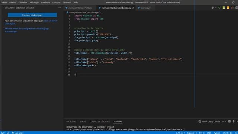Switch to exercice.py tab
Image resolution: width=238 pixels, height=134 pixels.
click(x=145, y=8)
